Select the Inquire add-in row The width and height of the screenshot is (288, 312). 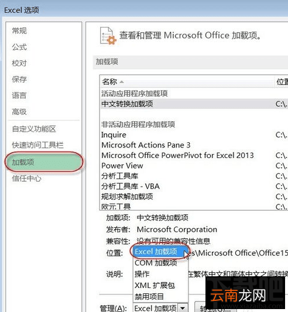click(194, 135)
